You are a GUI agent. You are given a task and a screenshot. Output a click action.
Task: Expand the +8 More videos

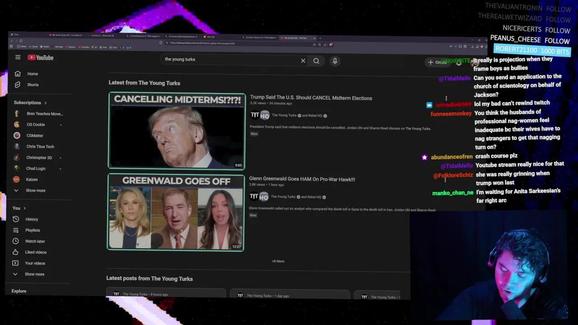click(278, 261)
